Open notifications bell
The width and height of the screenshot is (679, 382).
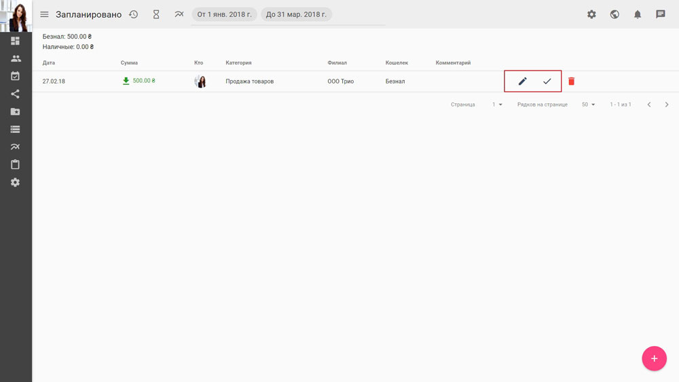pos(638,14)
